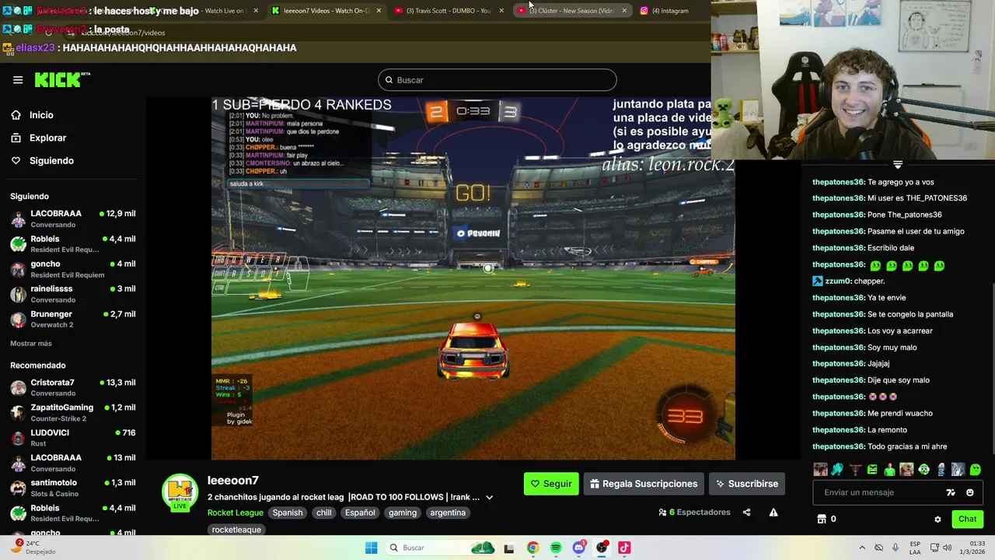Open LACOBRAAA channel in Siguiendo list
Image resolution: width=995 pixels, height=560 pixels.
73,219
